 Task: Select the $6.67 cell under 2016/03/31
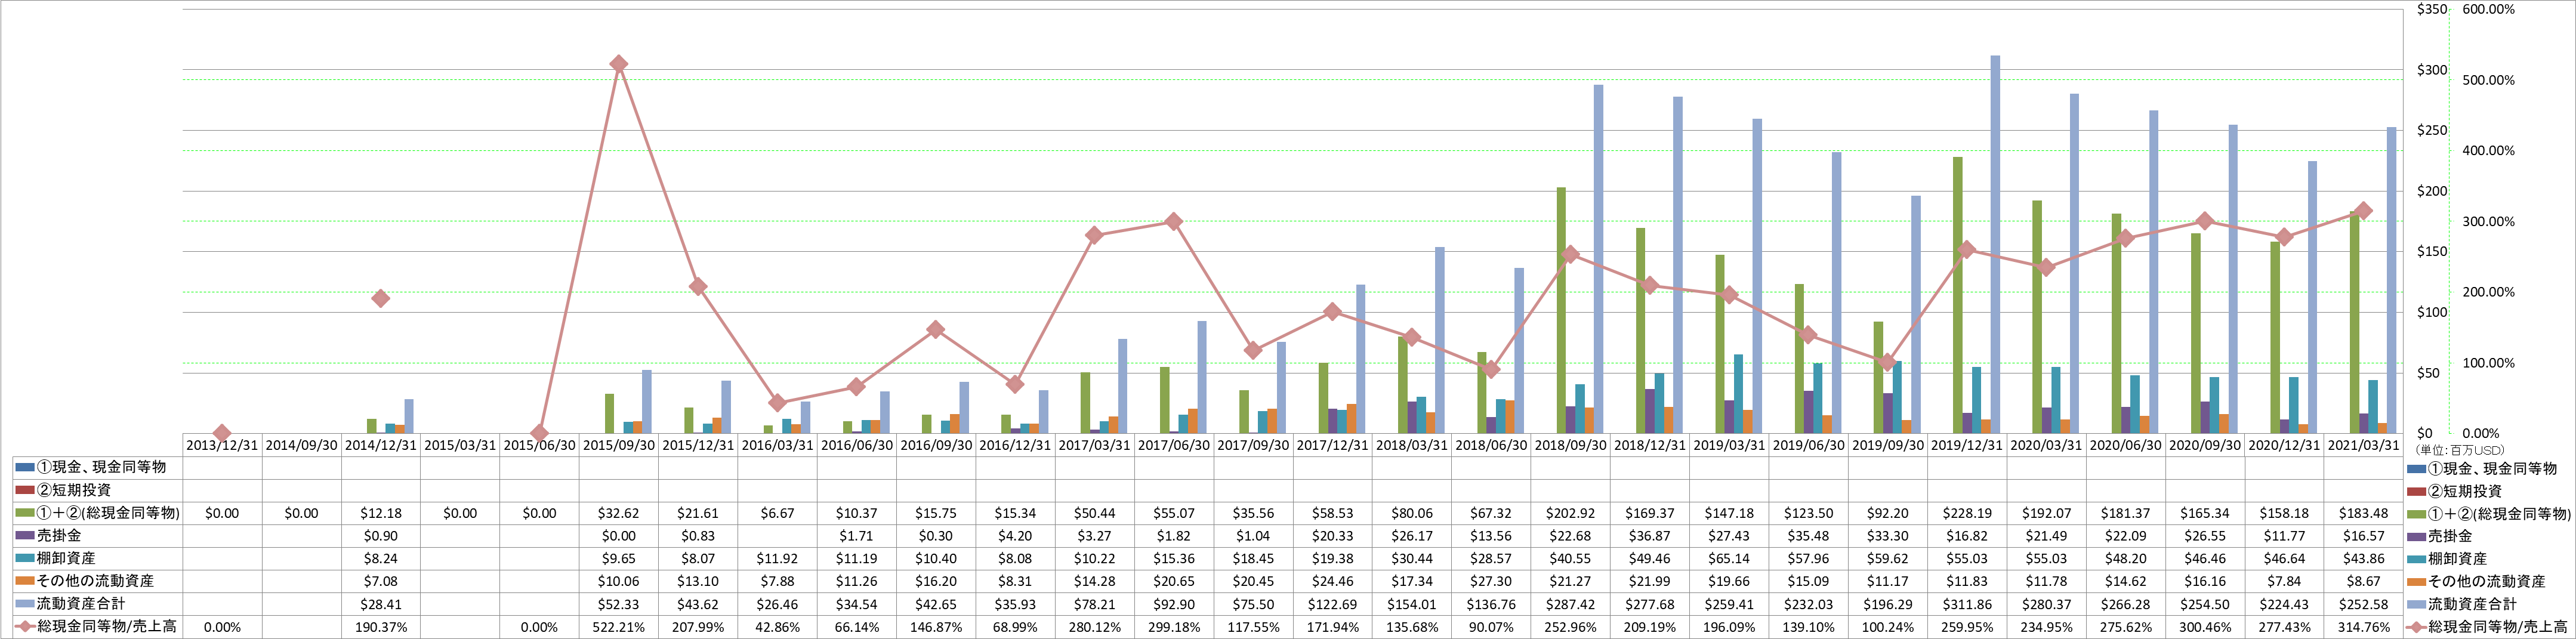(777, 513)
